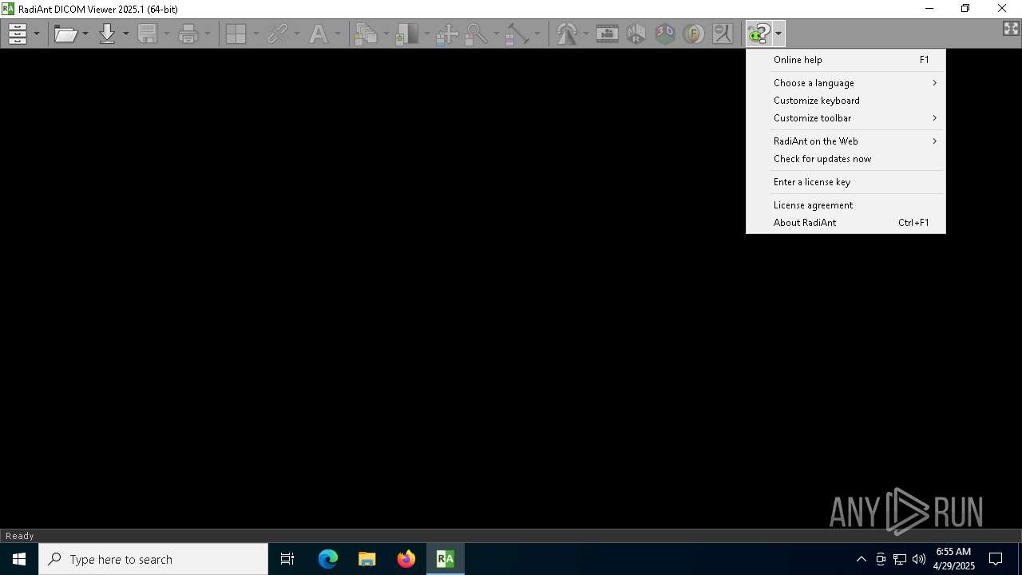
Task: Launch Microsoft Edge from the taskbar
Action: [328, 559]
